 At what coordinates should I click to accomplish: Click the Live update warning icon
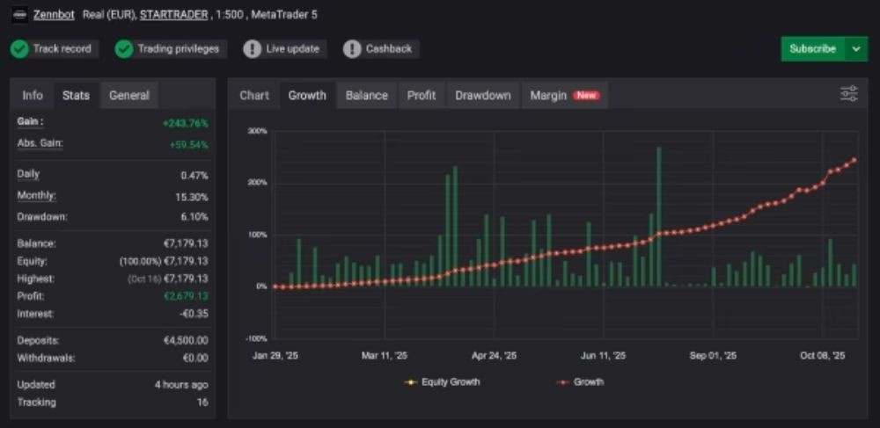coord(252,49)
